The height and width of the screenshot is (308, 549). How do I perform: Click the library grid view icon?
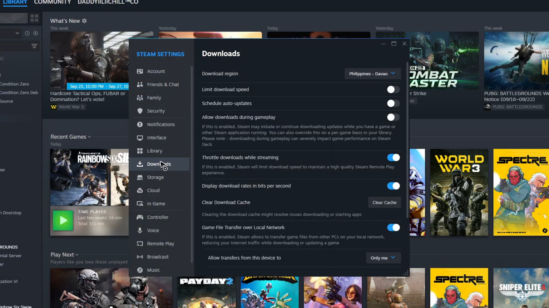[34, 18]
